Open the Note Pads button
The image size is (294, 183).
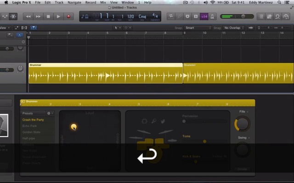[269, 16]
